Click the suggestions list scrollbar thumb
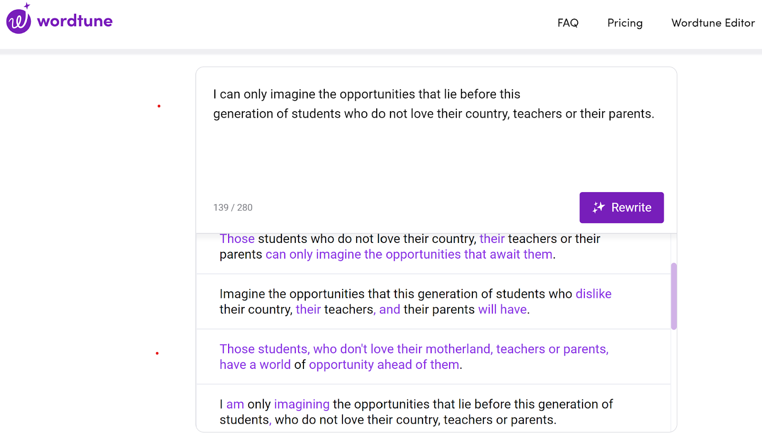This screenshot has width=762, height=444. [674, 296]
